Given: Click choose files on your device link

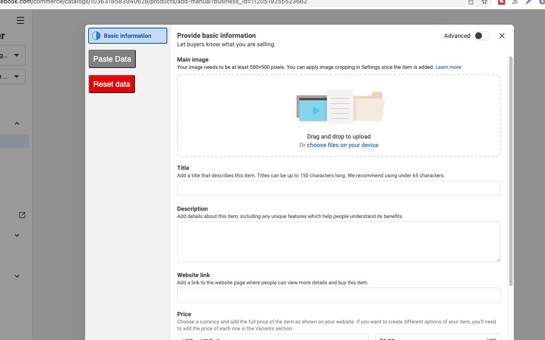Looking at the screenshot, I should (343, 145).
